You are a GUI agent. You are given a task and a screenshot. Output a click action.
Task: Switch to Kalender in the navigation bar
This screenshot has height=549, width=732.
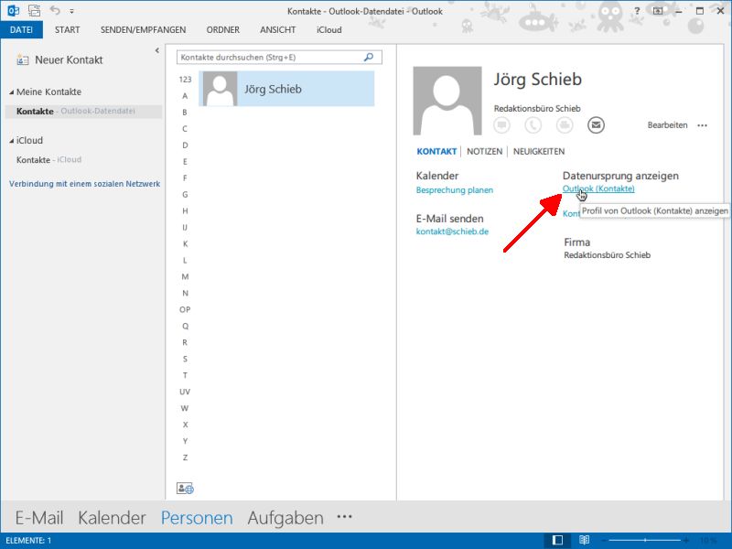pyautogui.click(x=112, y=518)
